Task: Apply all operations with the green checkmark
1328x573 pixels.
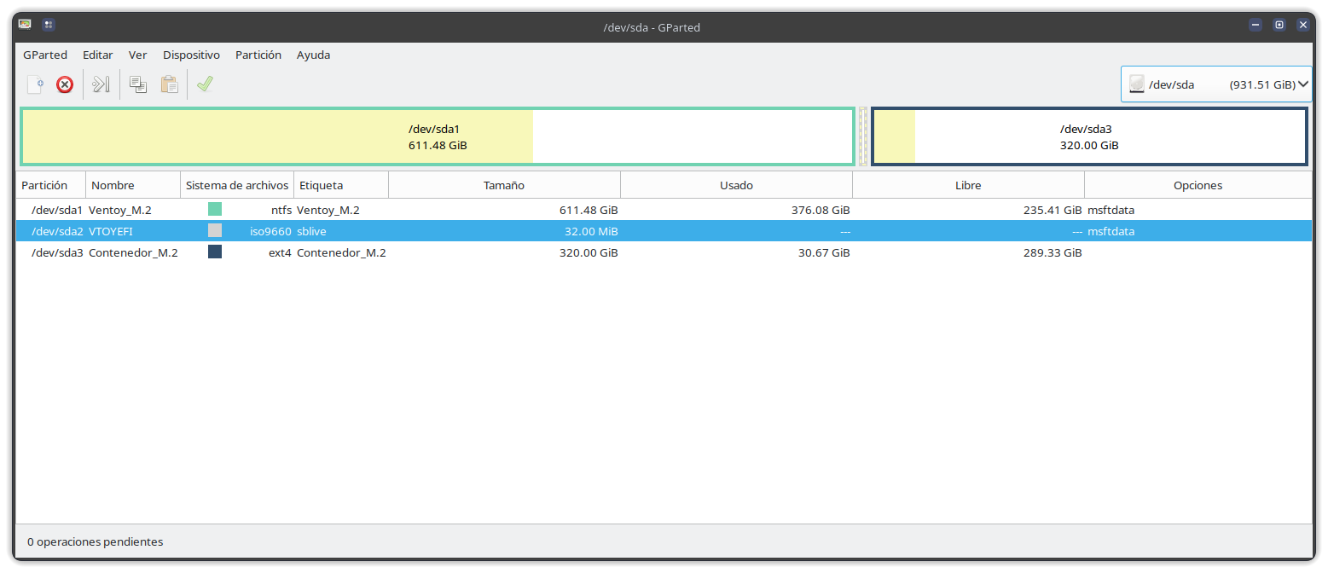Action: 205,84
